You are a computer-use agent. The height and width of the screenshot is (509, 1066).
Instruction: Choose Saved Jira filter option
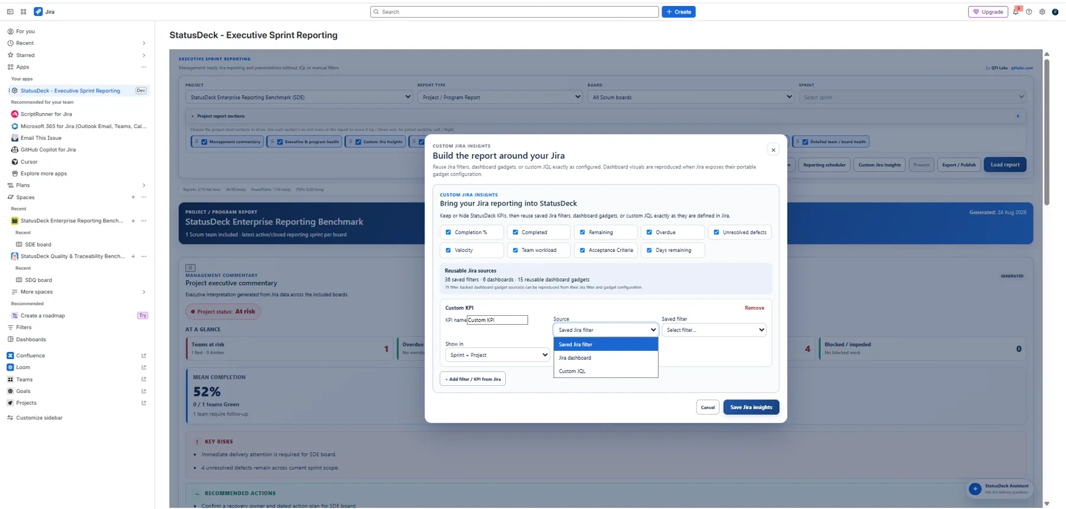[606, 344]
